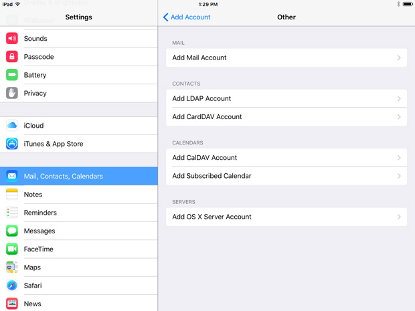This screenshot has width=415, height=311.
Task: Select Sounds in settings list
Action: 79,39
